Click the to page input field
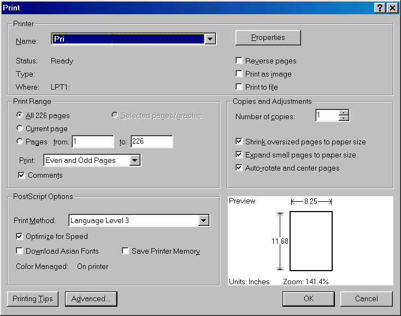This screenshot has height=316, width=401. tap(152, 142)
